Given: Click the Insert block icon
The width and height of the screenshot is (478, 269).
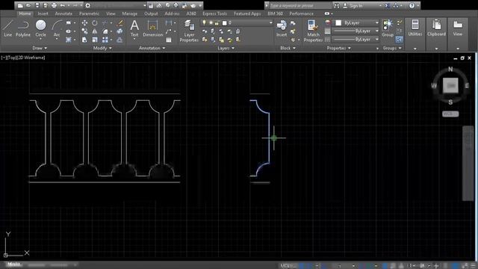Looking at the screenshot, I should coord(282,28).
